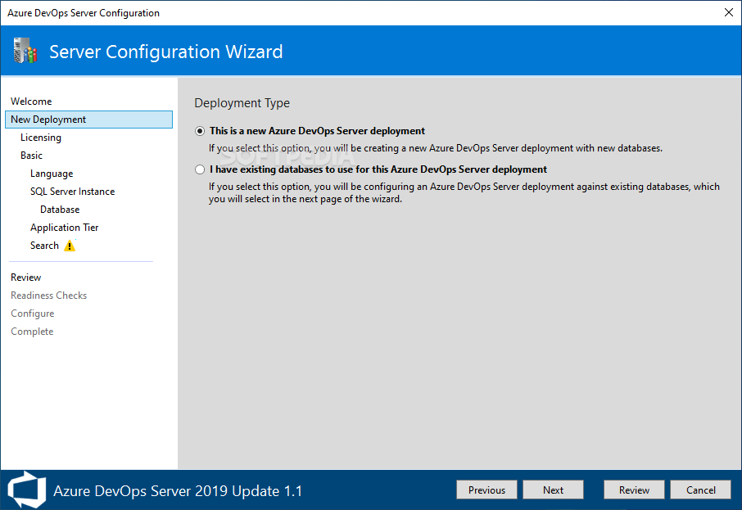Click the Azure DevOps Server logo in the footer
The image size is (742, 510).
[25, 490]
